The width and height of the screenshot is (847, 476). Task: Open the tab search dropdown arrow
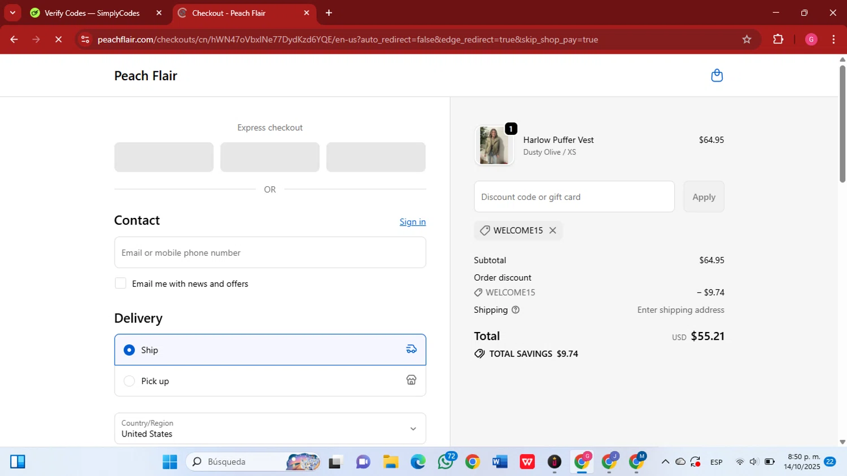point(12,12)
